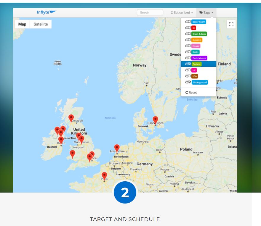Click the Prague city label
Screen dimensions: 261x226
pyautogui.click(x=165, y=170)
